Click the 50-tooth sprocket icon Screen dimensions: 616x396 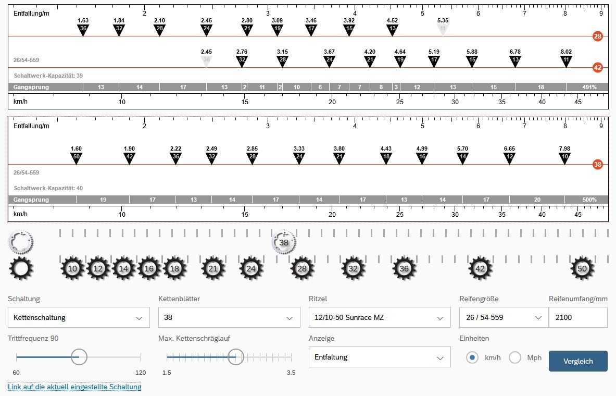coord(582,269)
